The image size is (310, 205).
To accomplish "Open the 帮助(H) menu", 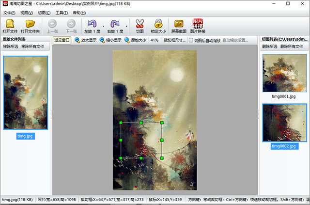I will click(79, 13).
